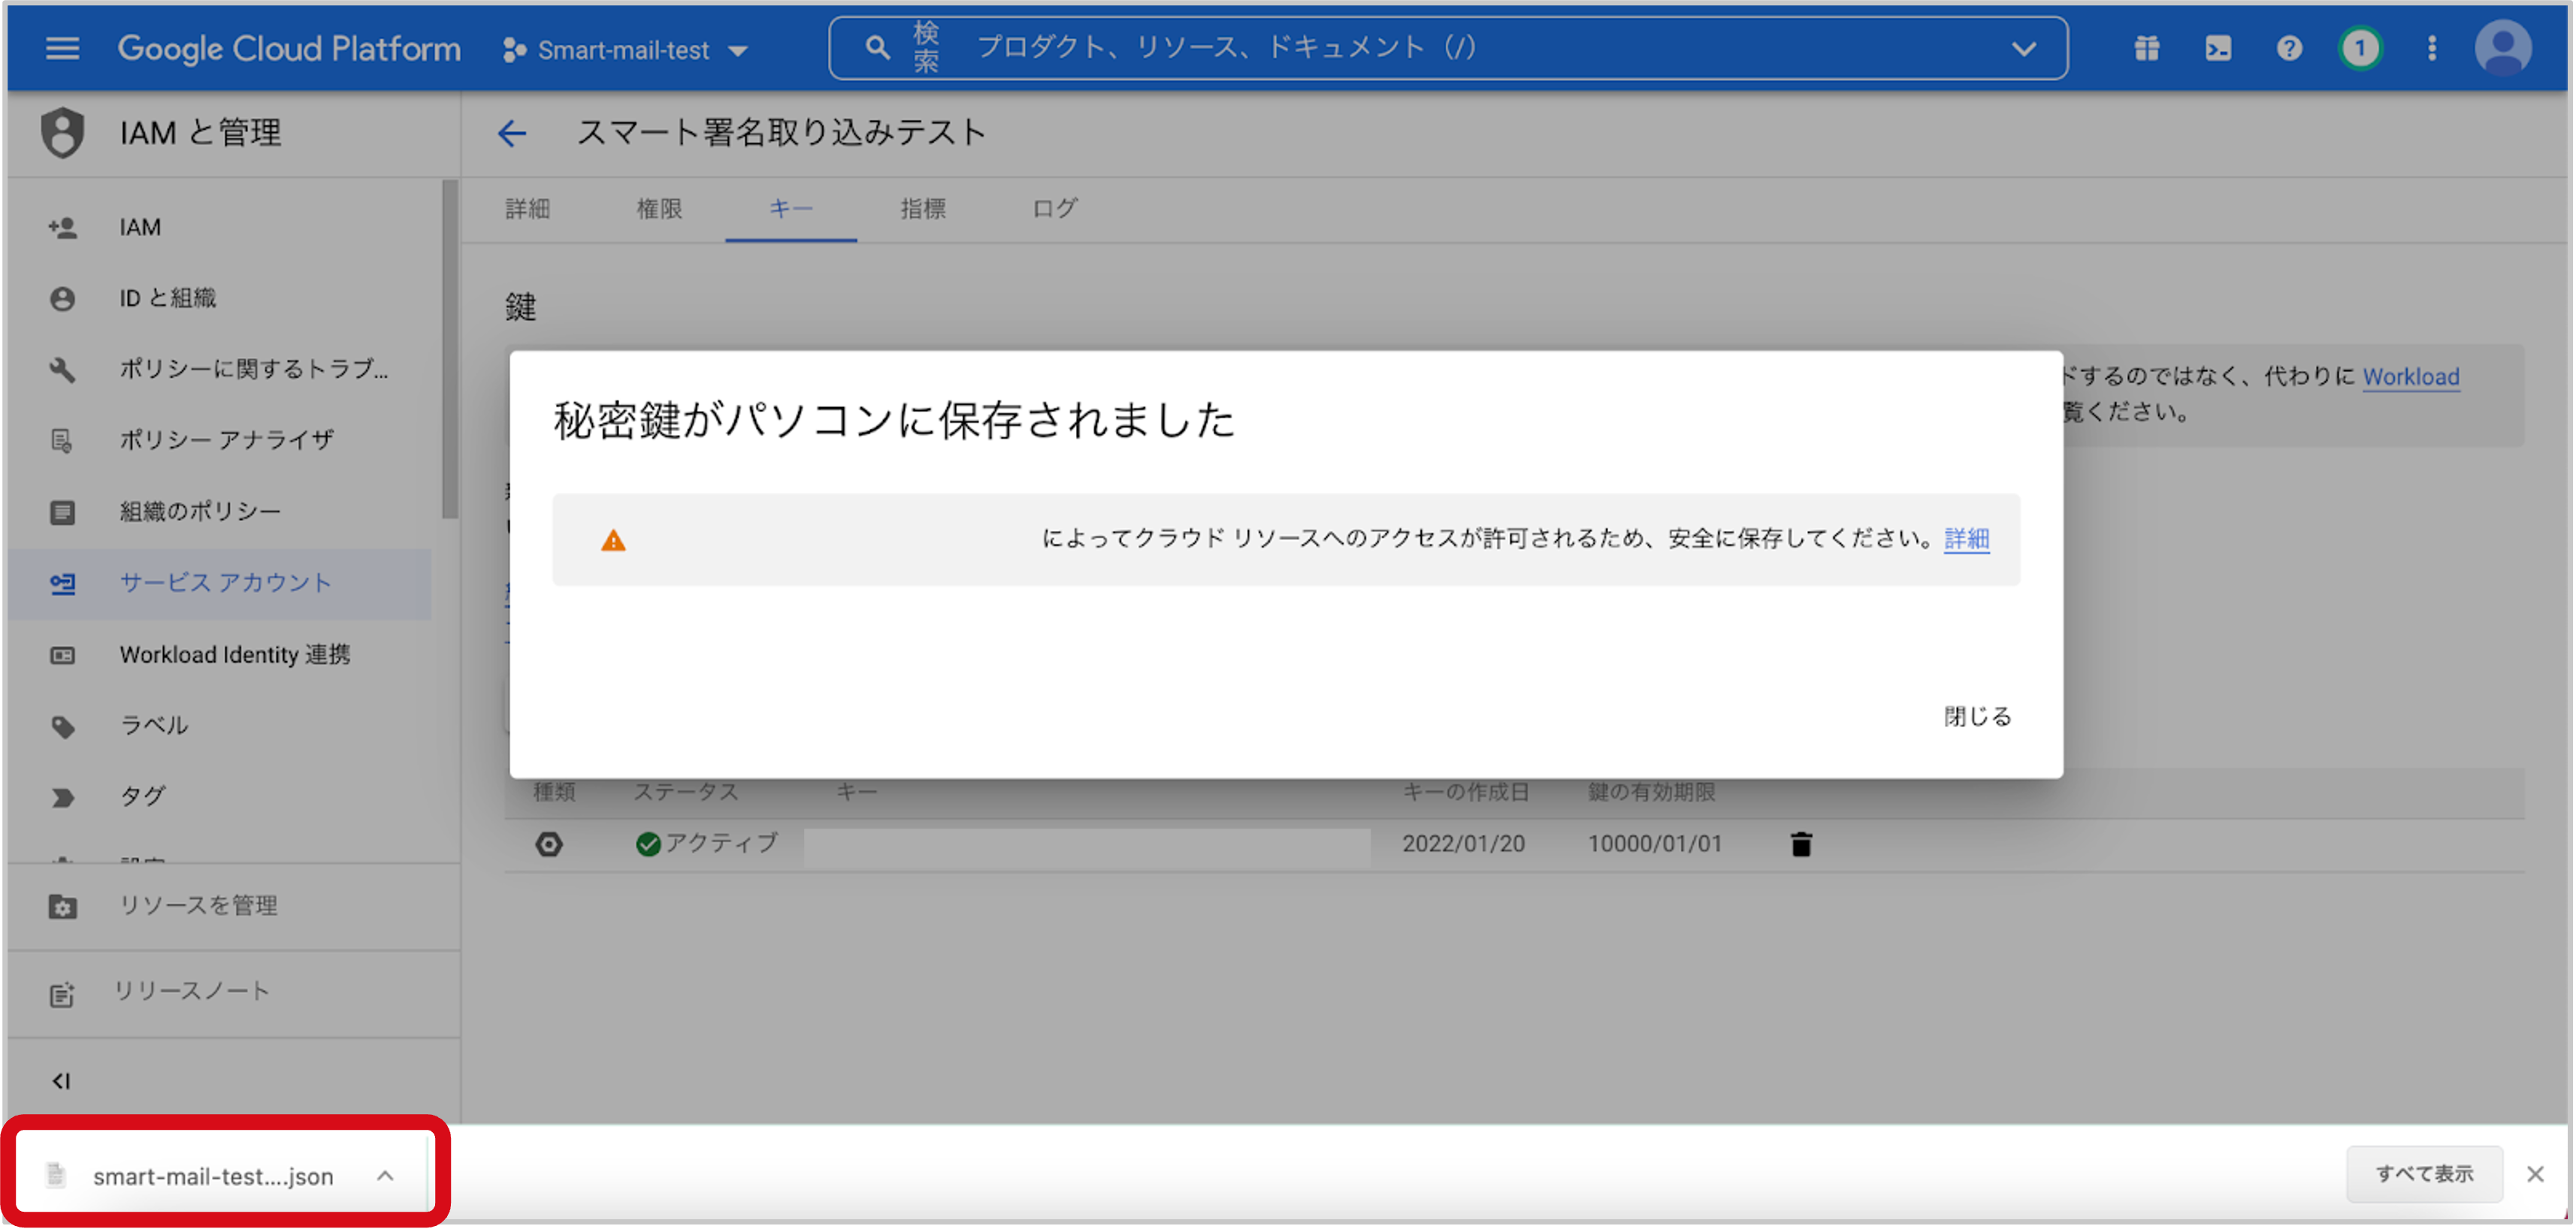Open the three-dot settings menu
Viewport: 2576px width, 1229px height.
(2432, 48)
